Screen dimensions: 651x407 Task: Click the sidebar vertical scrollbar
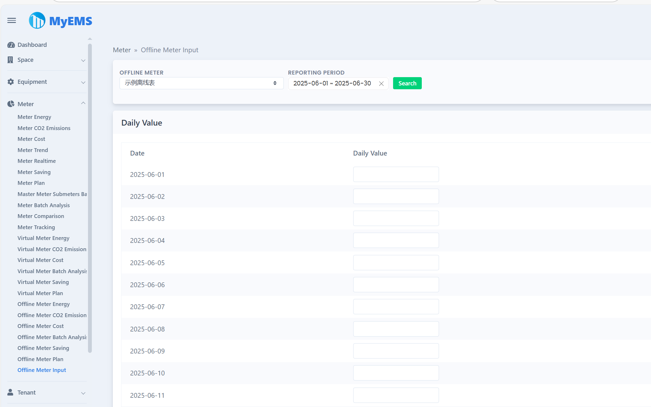(90, 198)
